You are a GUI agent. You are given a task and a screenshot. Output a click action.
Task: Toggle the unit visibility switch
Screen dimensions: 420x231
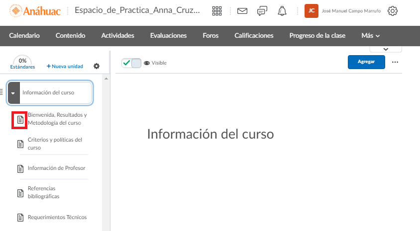tap(131, 63)
